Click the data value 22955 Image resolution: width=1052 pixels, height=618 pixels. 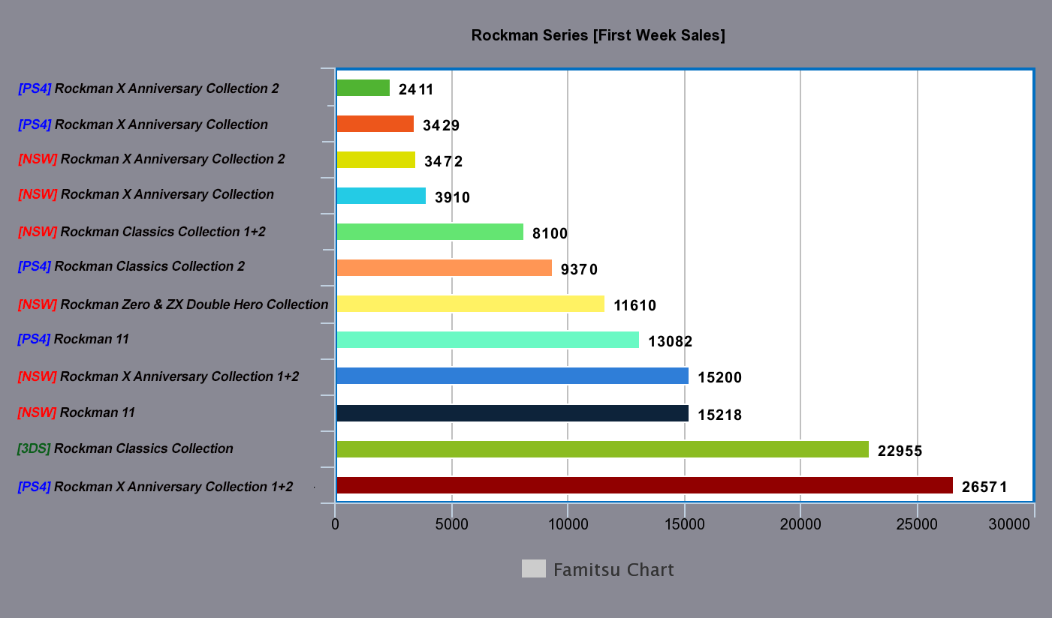point(900,451)
